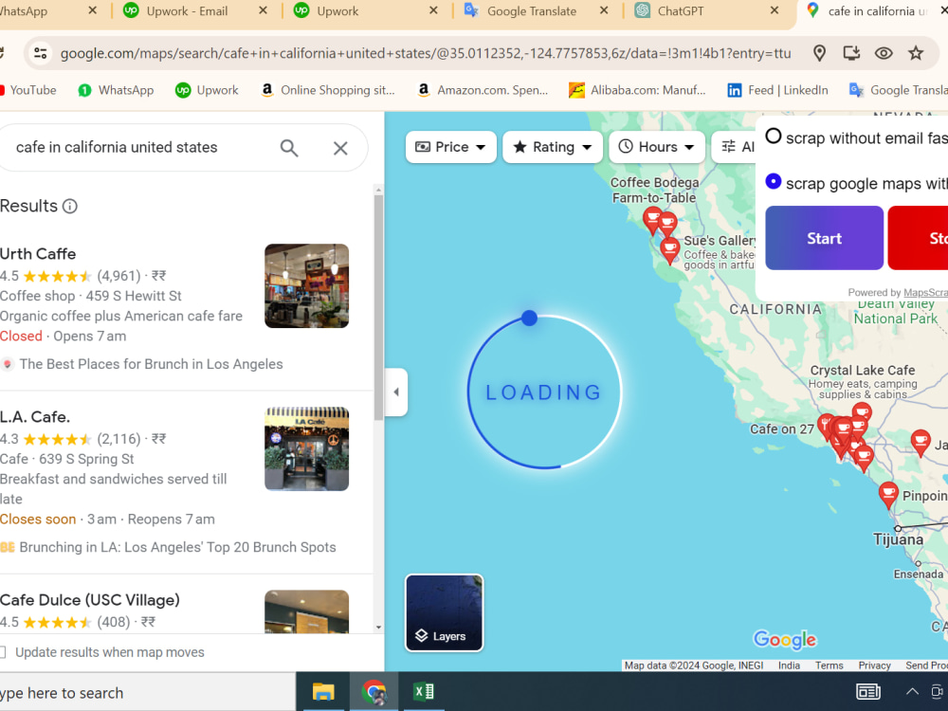Close the Upwork - Email tab
This screenshot has width=948, height=711.
263,10
